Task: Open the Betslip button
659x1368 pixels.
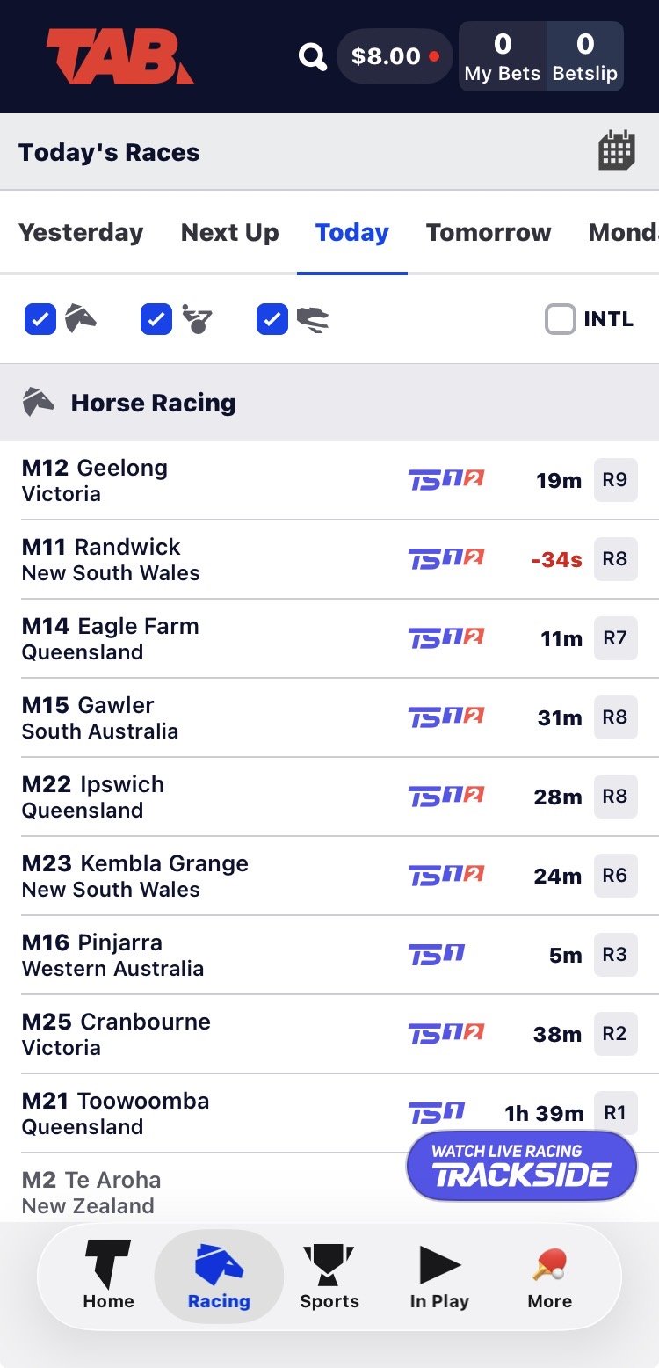Action: pos(585,57)
